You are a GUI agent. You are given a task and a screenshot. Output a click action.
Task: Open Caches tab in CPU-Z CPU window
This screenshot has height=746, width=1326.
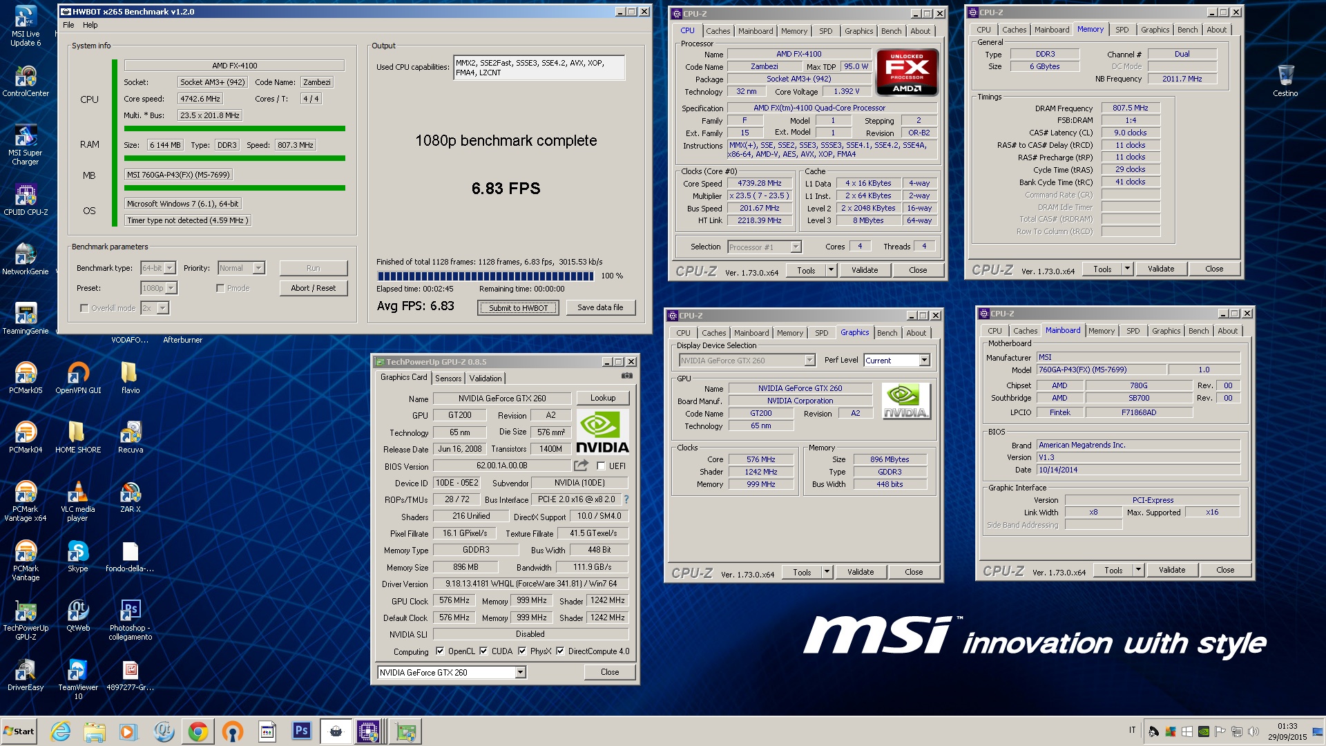[x=718, y=31]
